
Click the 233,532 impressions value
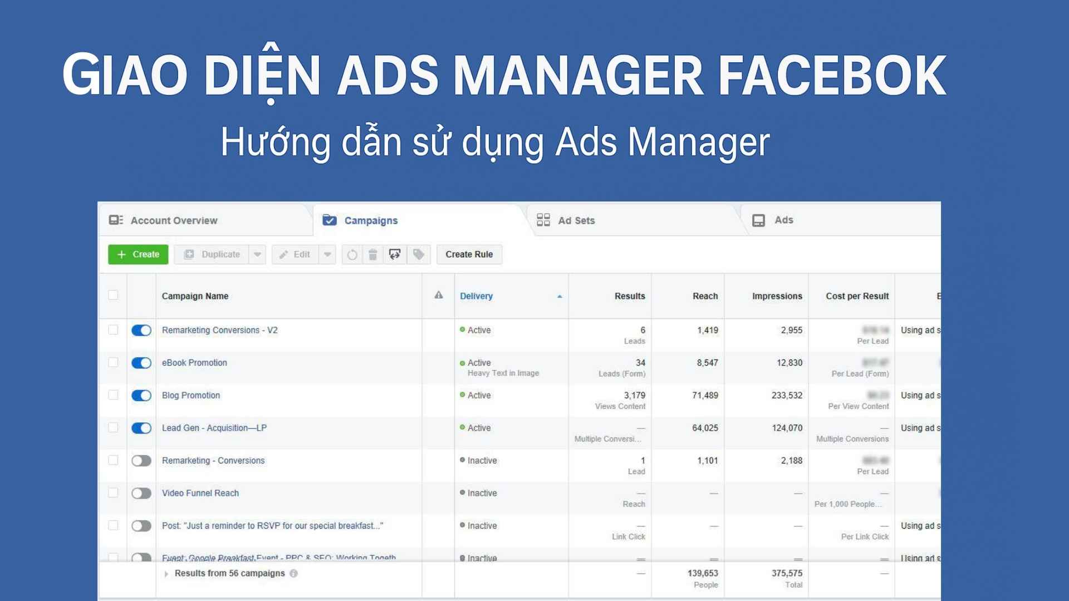787,396
